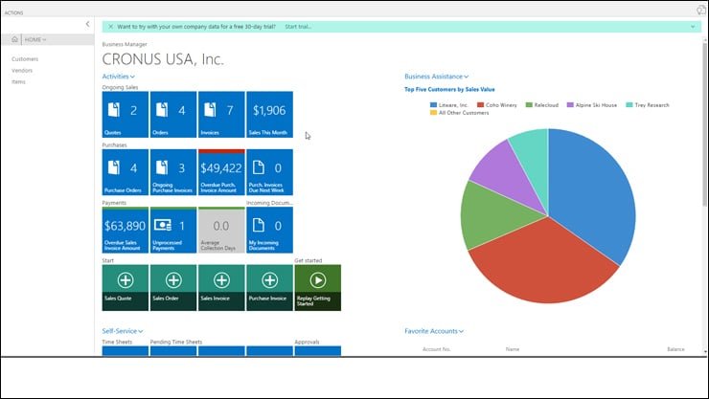Image resolution: width=709 pixels, height=399 pixels.
Task: Create a new Purchase Invoice
Action: coord(269,287)
